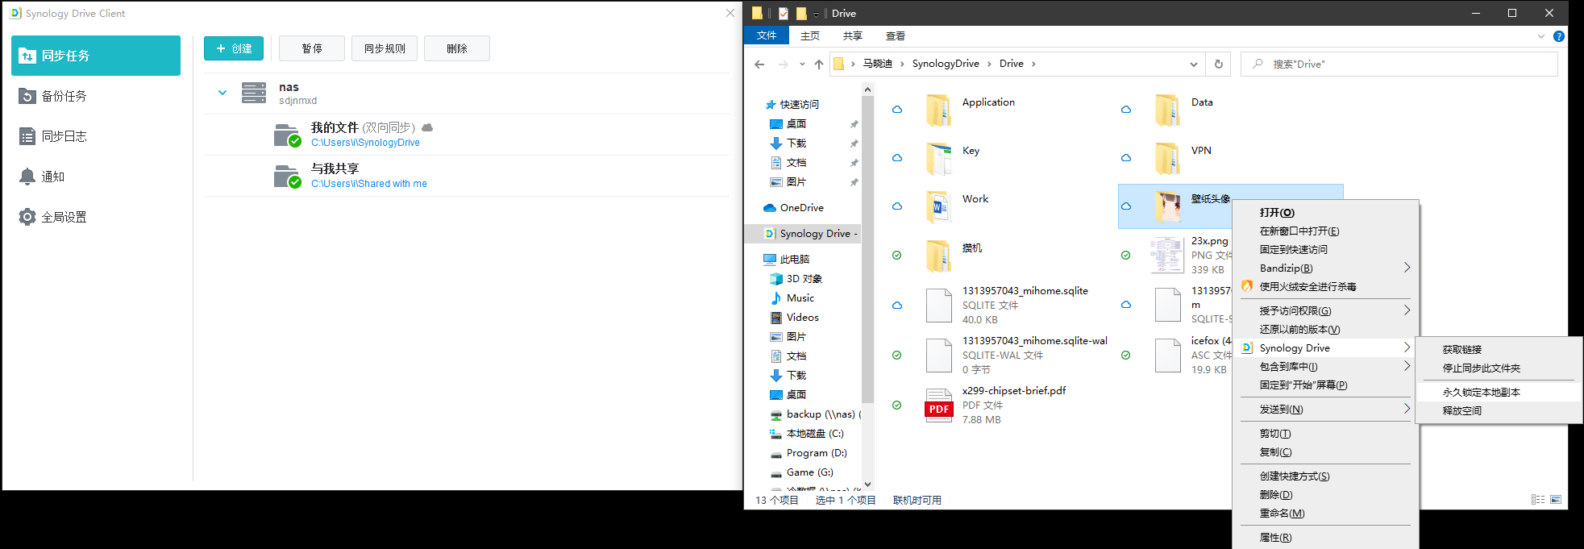This screenshot has height=549, width=1584.
Task: Refresh the Drive folder view
Action: pos(1219,64)
